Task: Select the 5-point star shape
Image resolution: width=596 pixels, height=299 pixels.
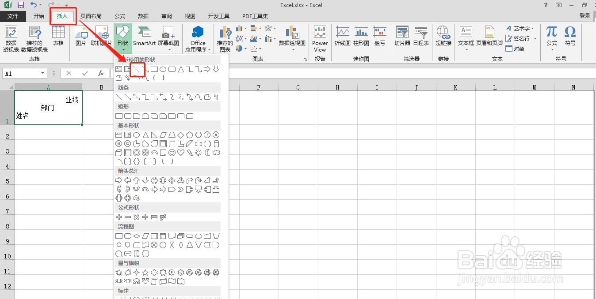Action: [x=145, y=273]
